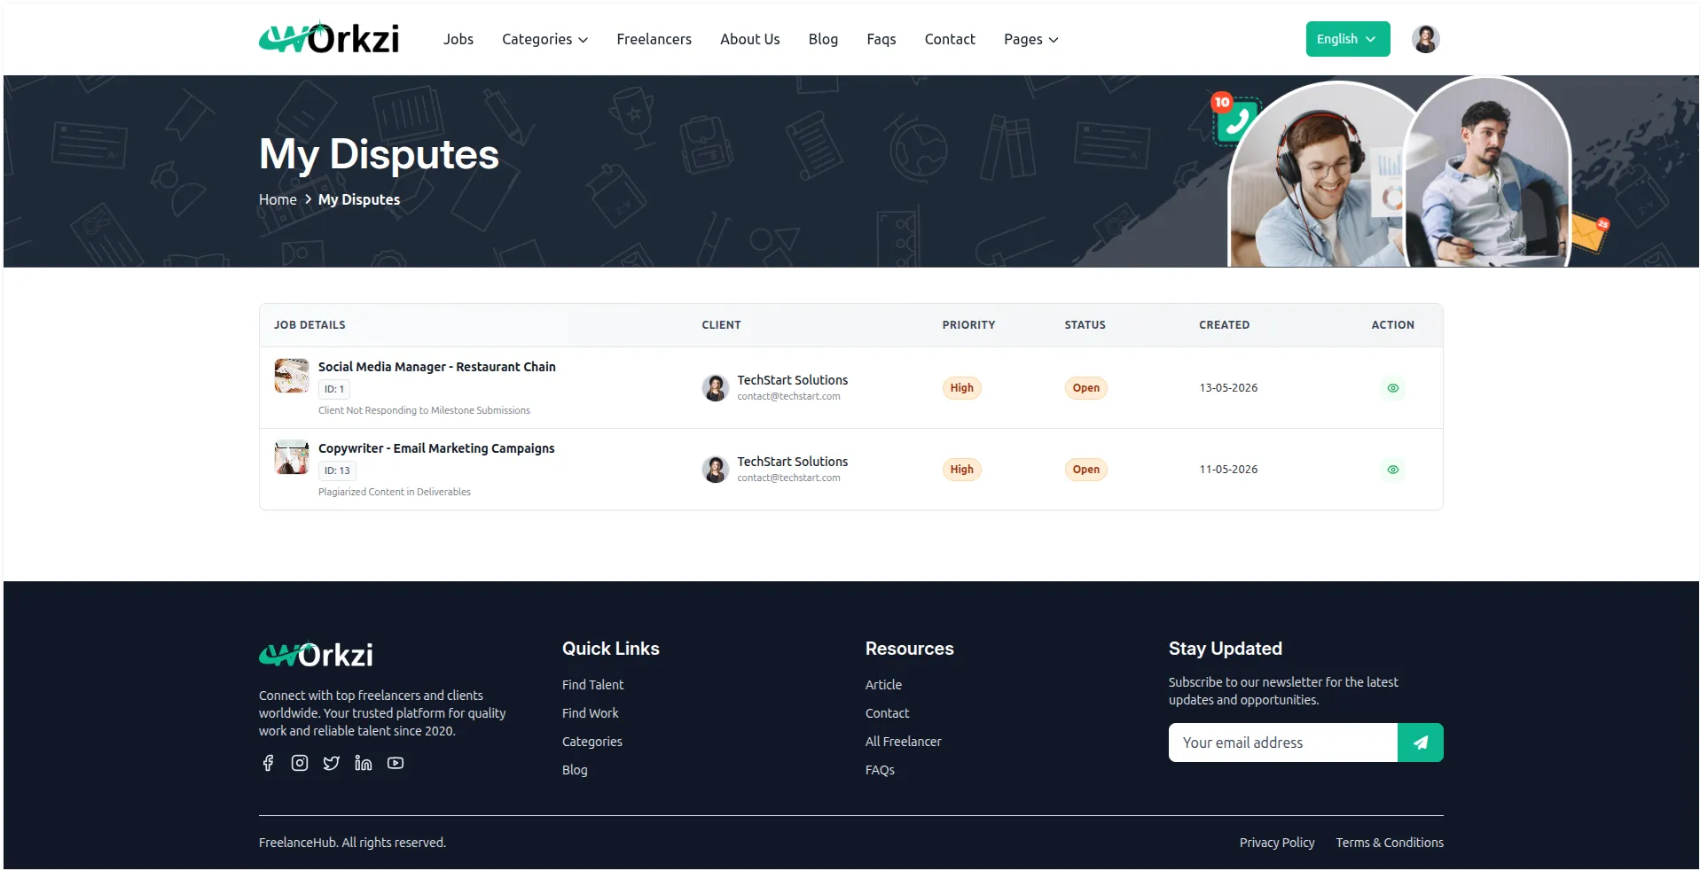
Task: Click the PRIORITY column header
Action: click(x=968, y=325)
